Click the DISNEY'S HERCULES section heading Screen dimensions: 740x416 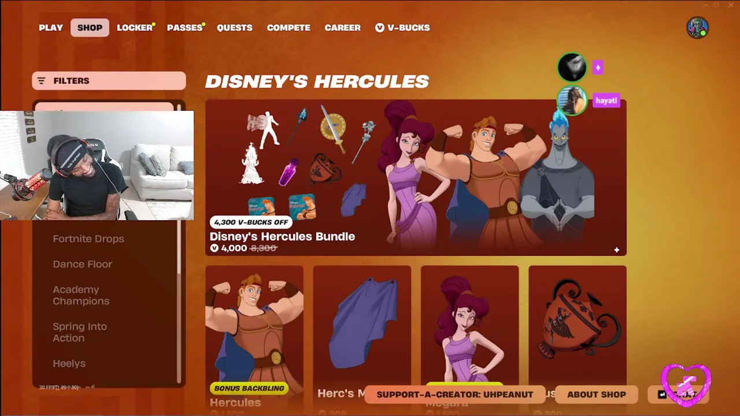coord(317,81)
